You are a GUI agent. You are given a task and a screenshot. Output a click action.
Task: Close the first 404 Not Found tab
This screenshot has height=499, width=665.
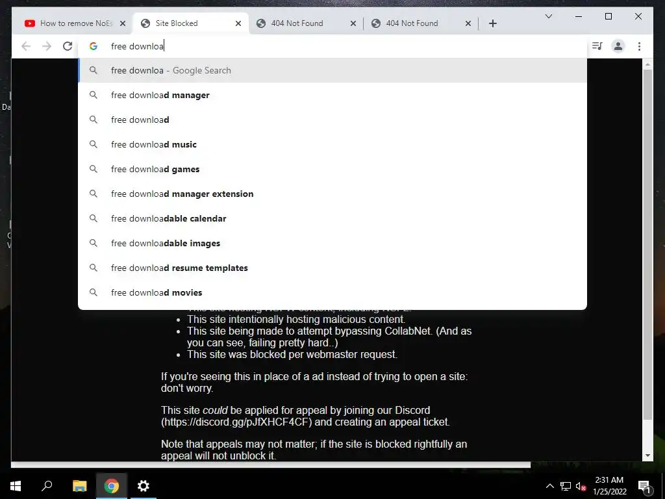[x=353, y=23]
